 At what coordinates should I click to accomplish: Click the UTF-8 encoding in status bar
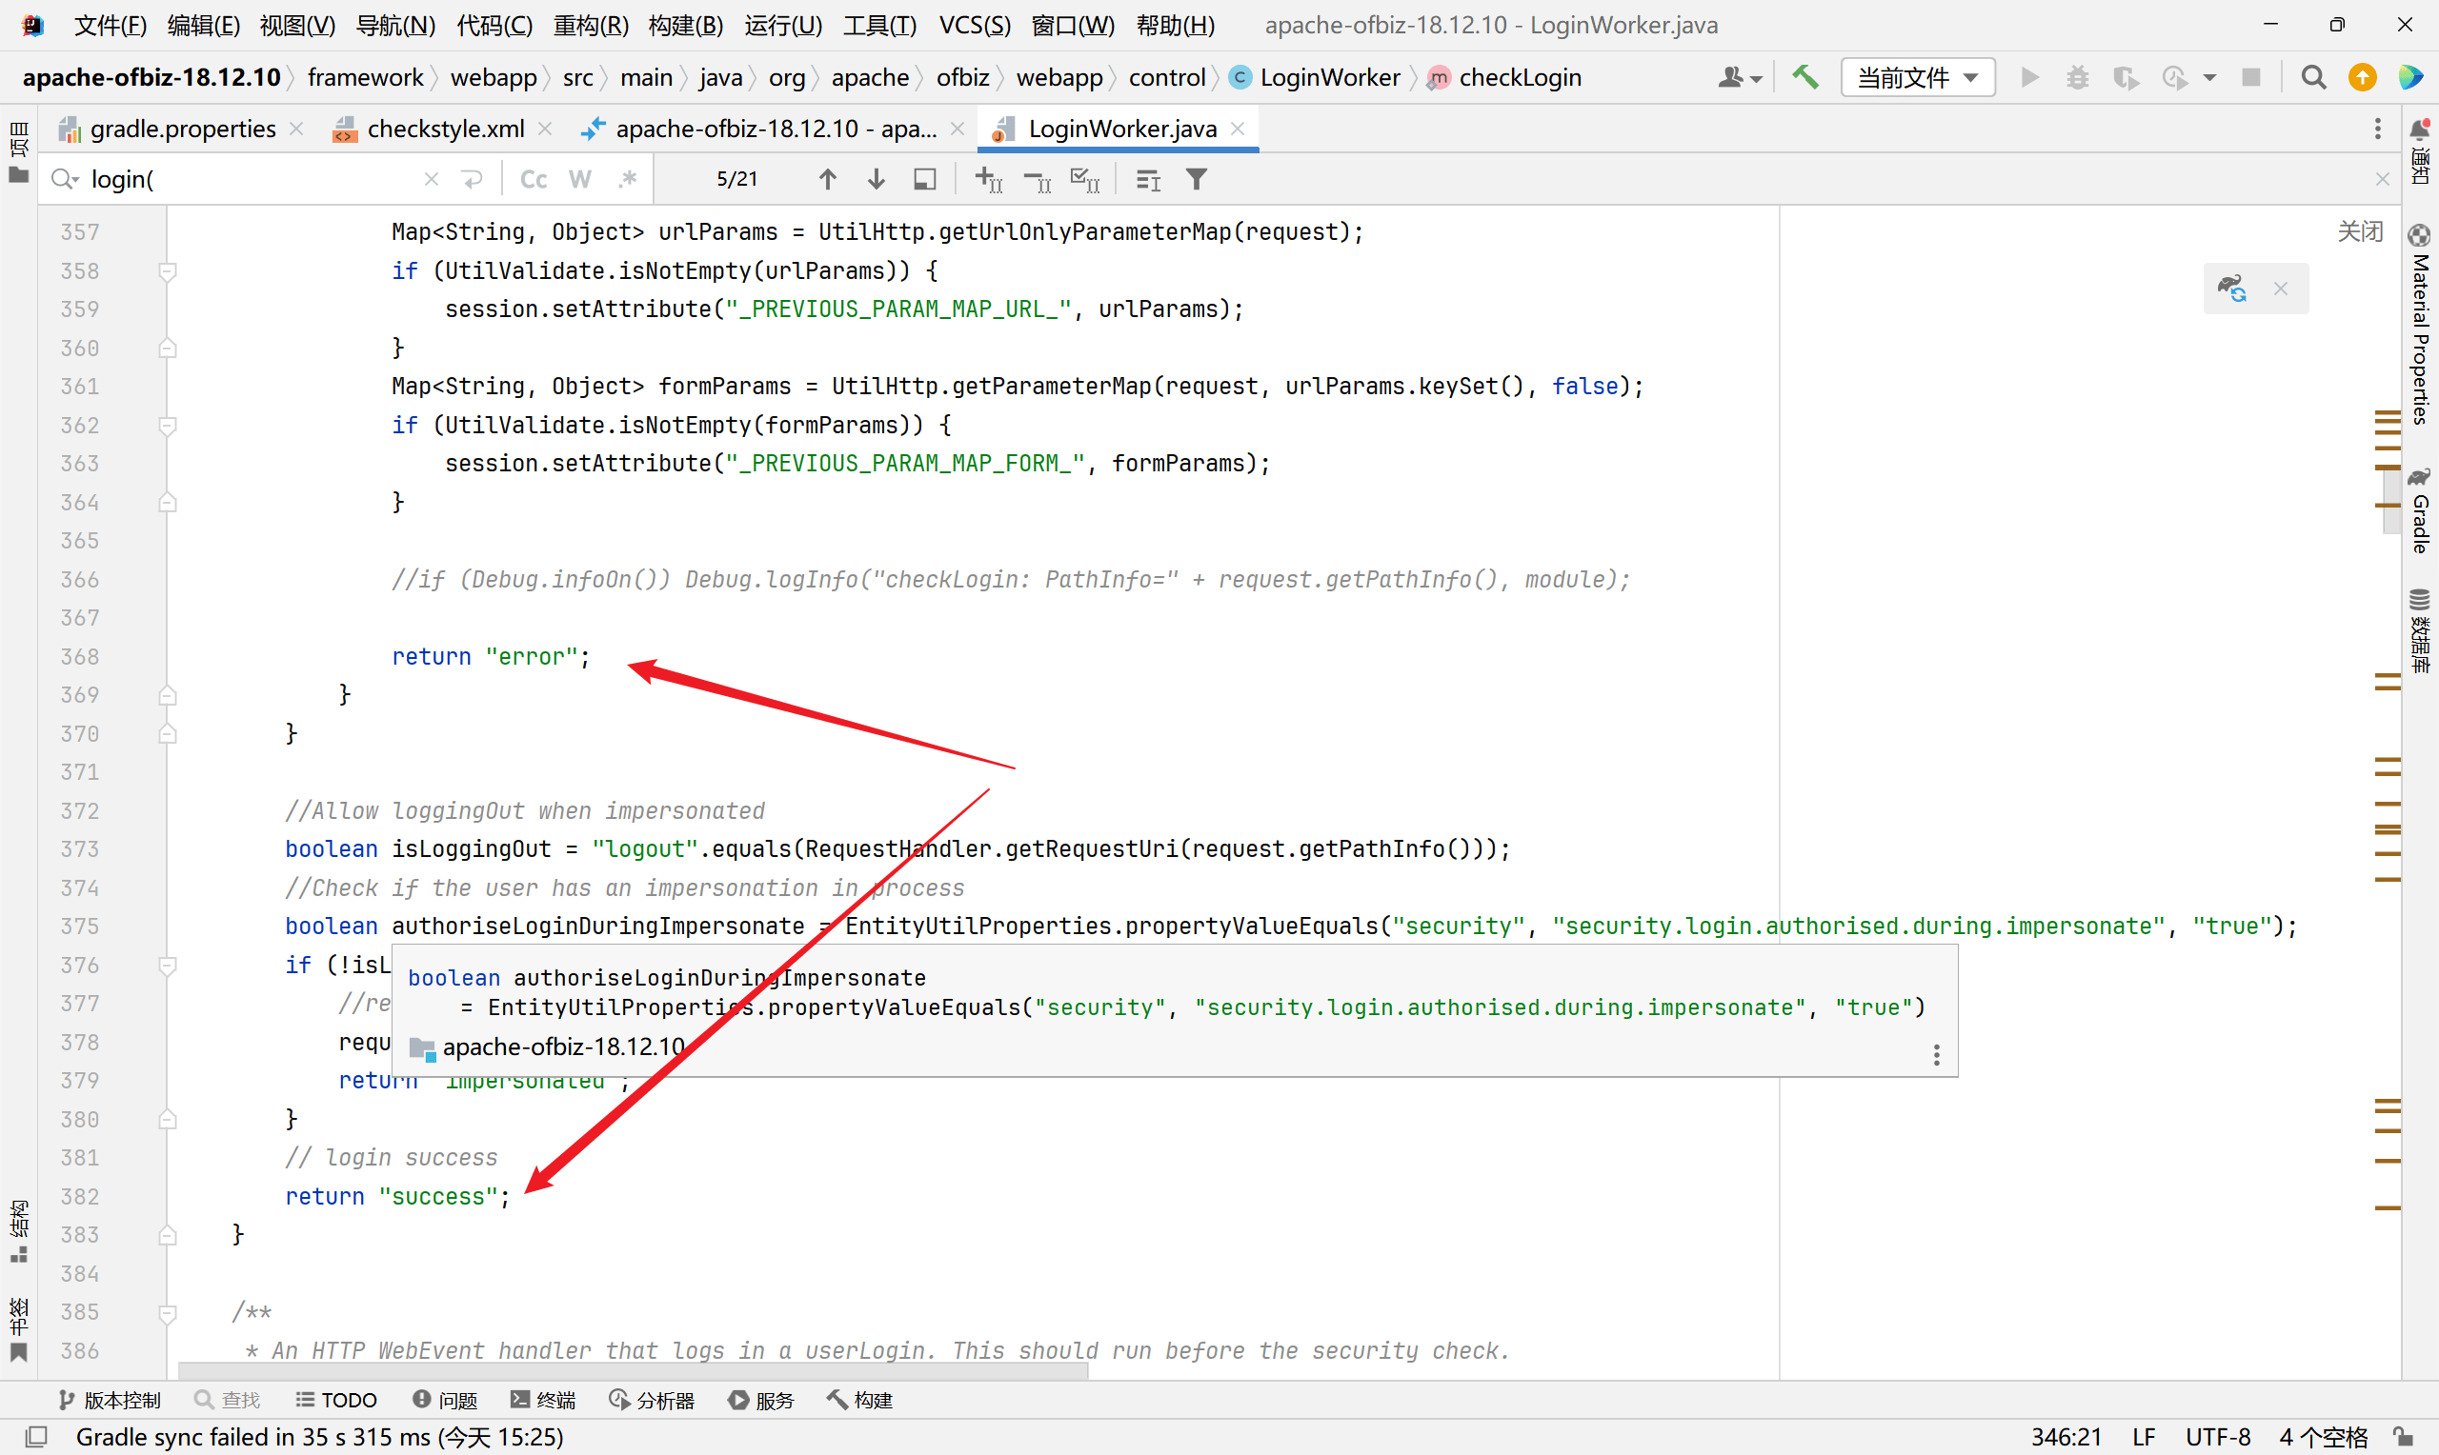pyautogui.click(x=2217, y=1437)
